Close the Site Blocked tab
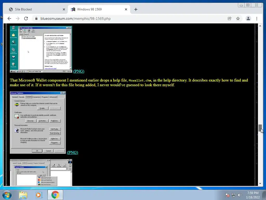The height and width of the screenshot is (200, 266). point(64,9)
